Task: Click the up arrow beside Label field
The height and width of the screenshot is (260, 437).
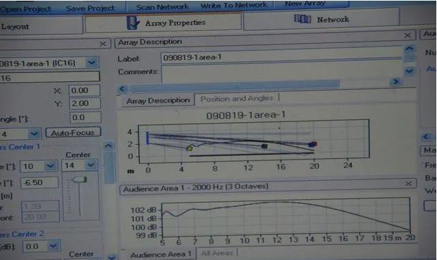Action: coord(409,49)
